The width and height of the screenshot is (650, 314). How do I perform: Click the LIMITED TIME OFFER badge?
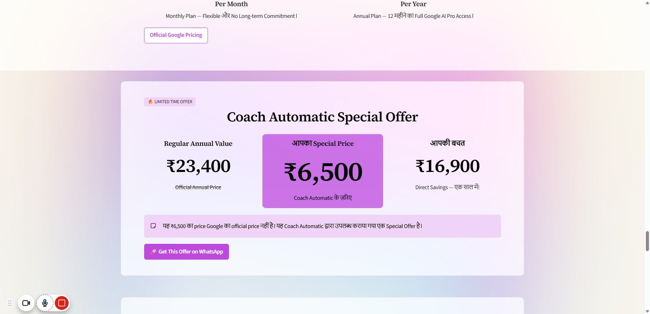pyautogui.click(x=170, y=102)
